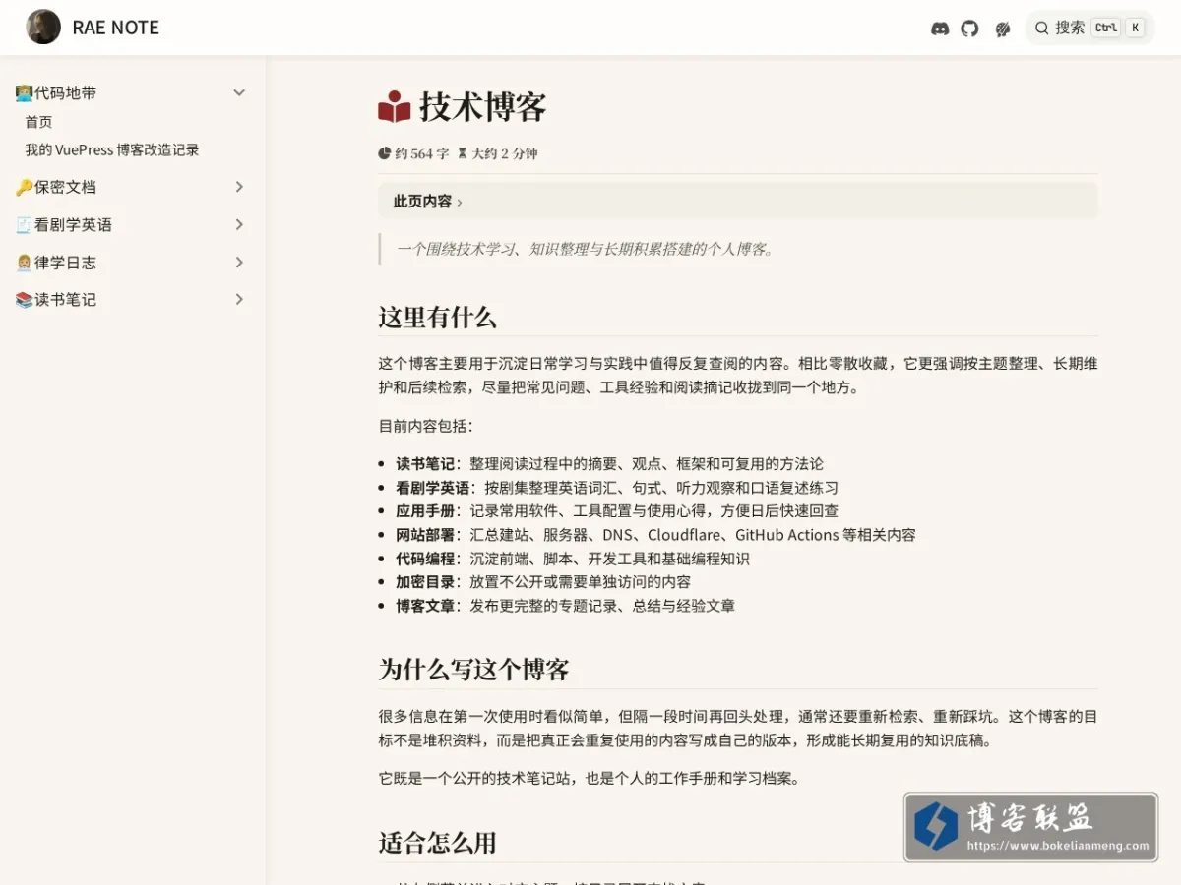Open the theme color palette icon
The image size is (1181, 885).
(x=1003, y=29)
